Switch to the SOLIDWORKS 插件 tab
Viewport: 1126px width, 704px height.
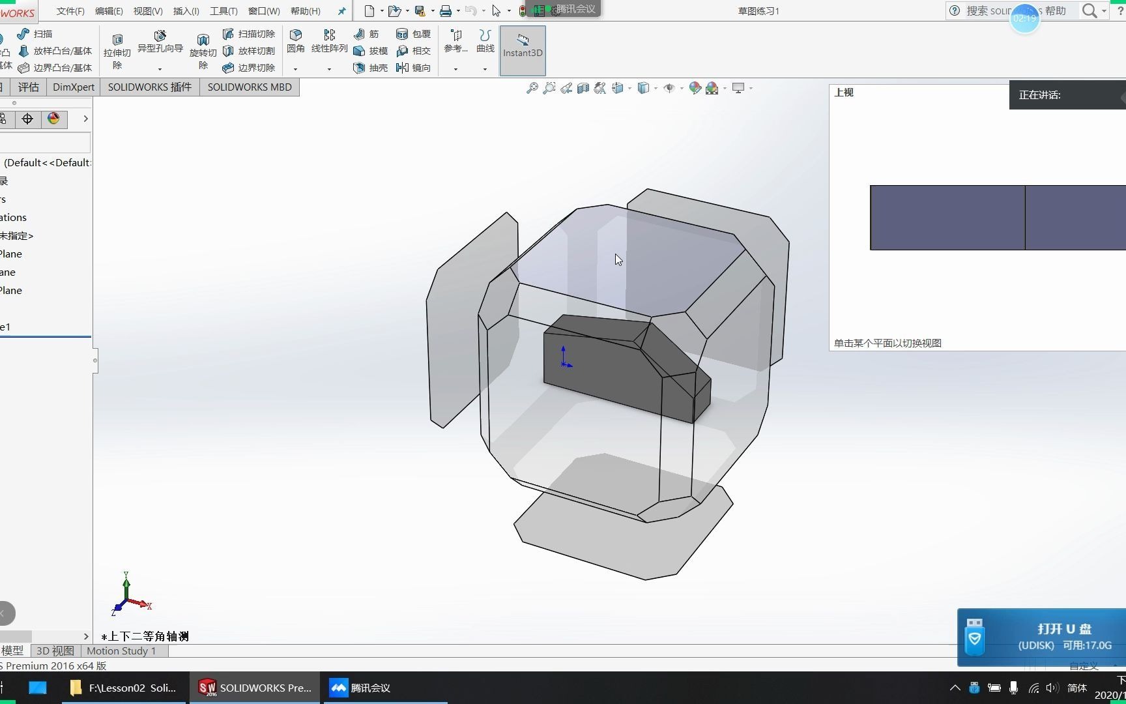coord(150,87)
